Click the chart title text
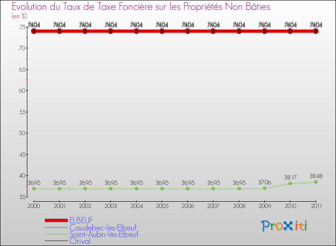 click(x=141, y=7)
